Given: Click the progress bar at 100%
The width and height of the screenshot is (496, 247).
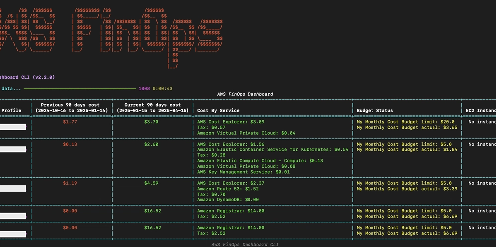Looking at the screenshot, I should tap(80, 89).
